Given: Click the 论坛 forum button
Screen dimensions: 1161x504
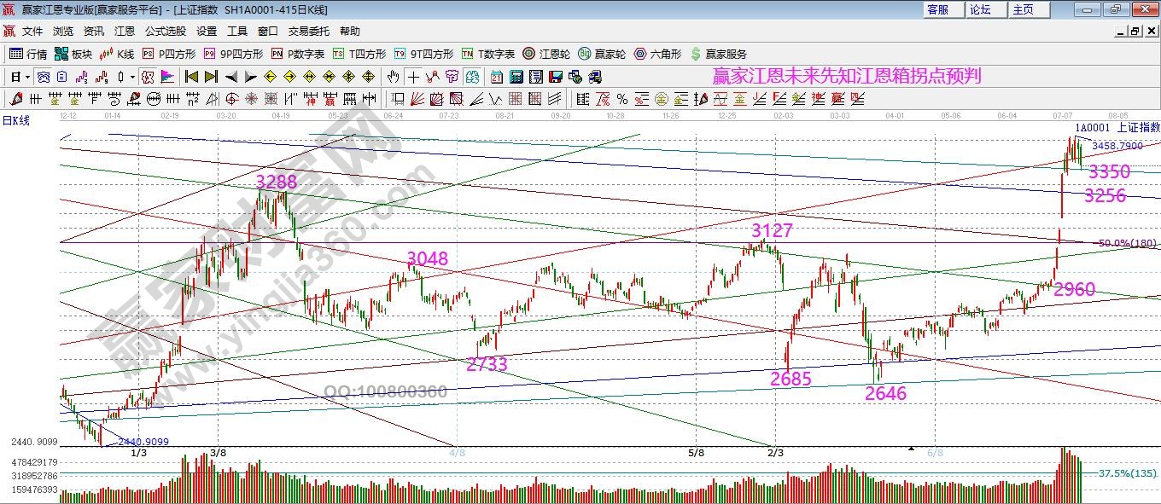Looking at the screenshot, I should (981, 9).
